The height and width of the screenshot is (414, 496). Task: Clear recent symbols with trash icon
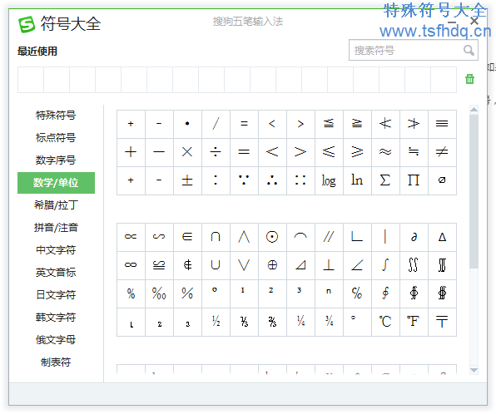tap(469, 79)
